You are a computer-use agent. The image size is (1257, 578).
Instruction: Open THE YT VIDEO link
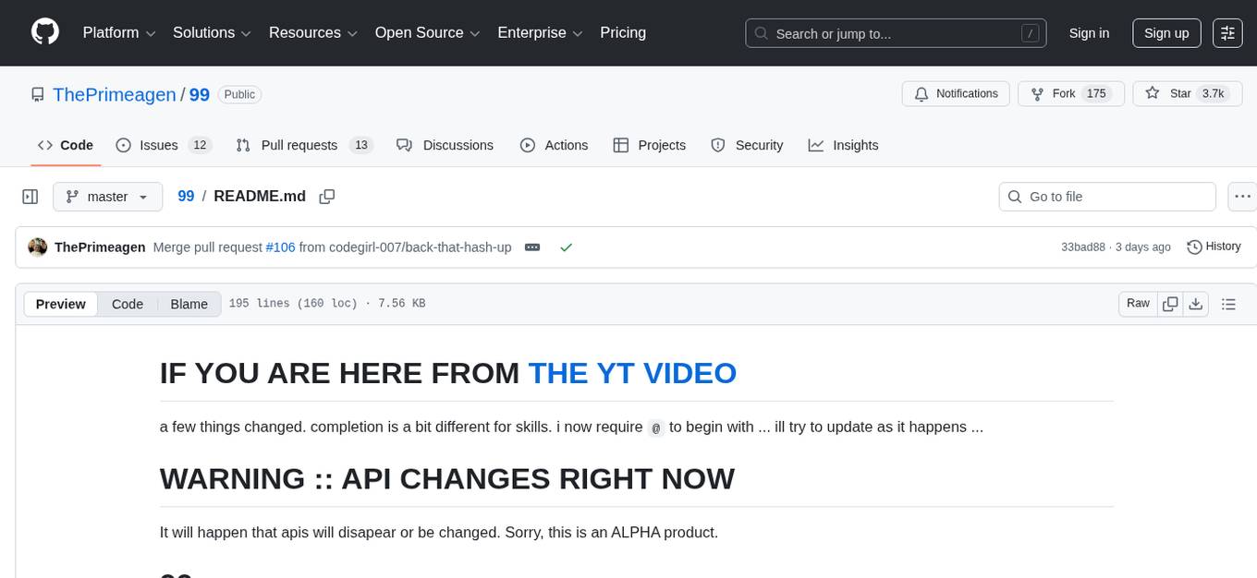click(x=632, y=373)
